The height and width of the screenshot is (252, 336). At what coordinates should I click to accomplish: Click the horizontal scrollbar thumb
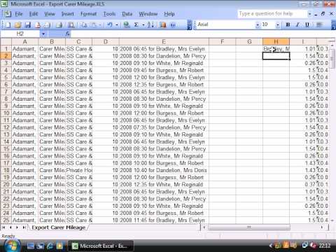click(249, 227)
